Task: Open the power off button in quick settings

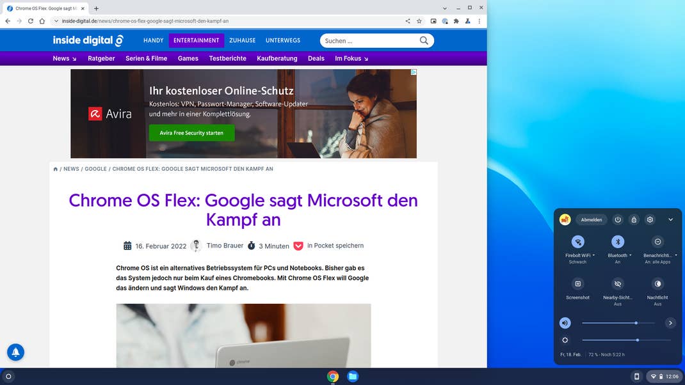Action: 618,219
